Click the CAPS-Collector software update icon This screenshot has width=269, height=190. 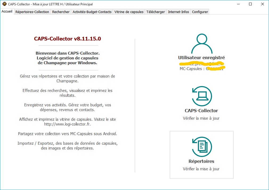(x=202, y=96)
